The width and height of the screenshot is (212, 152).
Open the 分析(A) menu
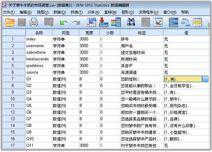tap(93, 13)
